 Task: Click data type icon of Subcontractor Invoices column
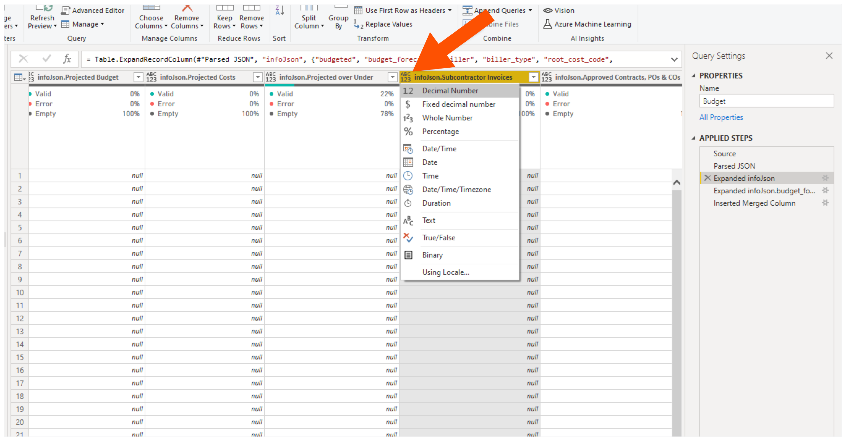pos(406,77)
